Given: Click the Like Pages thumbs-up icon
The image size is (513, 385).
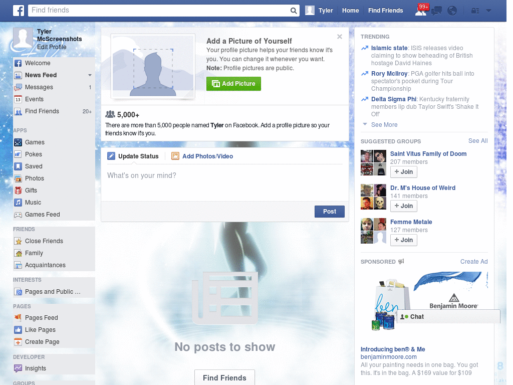Looking at the screenshot, I should tap(18, 330).
